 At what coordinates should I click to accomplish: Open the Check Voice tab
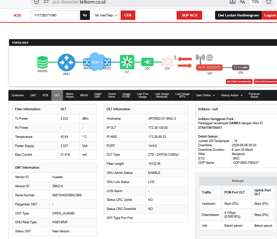(112, 95)
